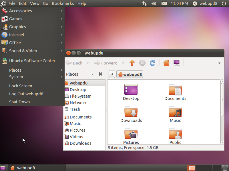Select Desktop in the Places sidebar
The width and height of the screenshot is (229, 171).
pyautogui.click(x=85, y=90)
